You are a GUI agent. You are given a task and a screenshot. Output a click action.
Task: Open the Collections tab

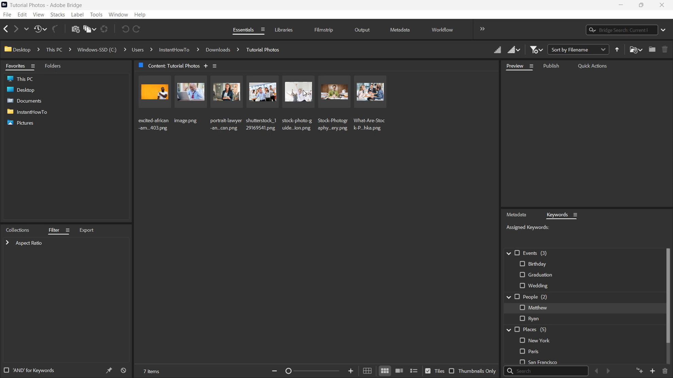click(x=17, y=230)
